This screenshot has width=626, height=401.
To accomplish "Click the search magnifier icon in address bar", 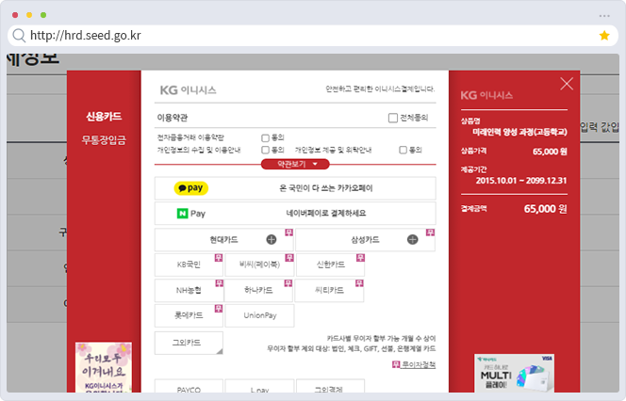I will (x=19, y=36).
